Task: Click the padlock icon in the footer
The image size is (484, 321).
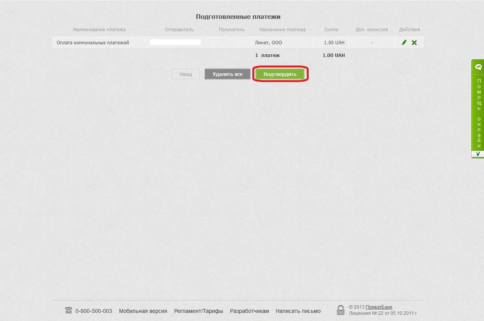Action: pyautogui.click(x=340, y=310)
